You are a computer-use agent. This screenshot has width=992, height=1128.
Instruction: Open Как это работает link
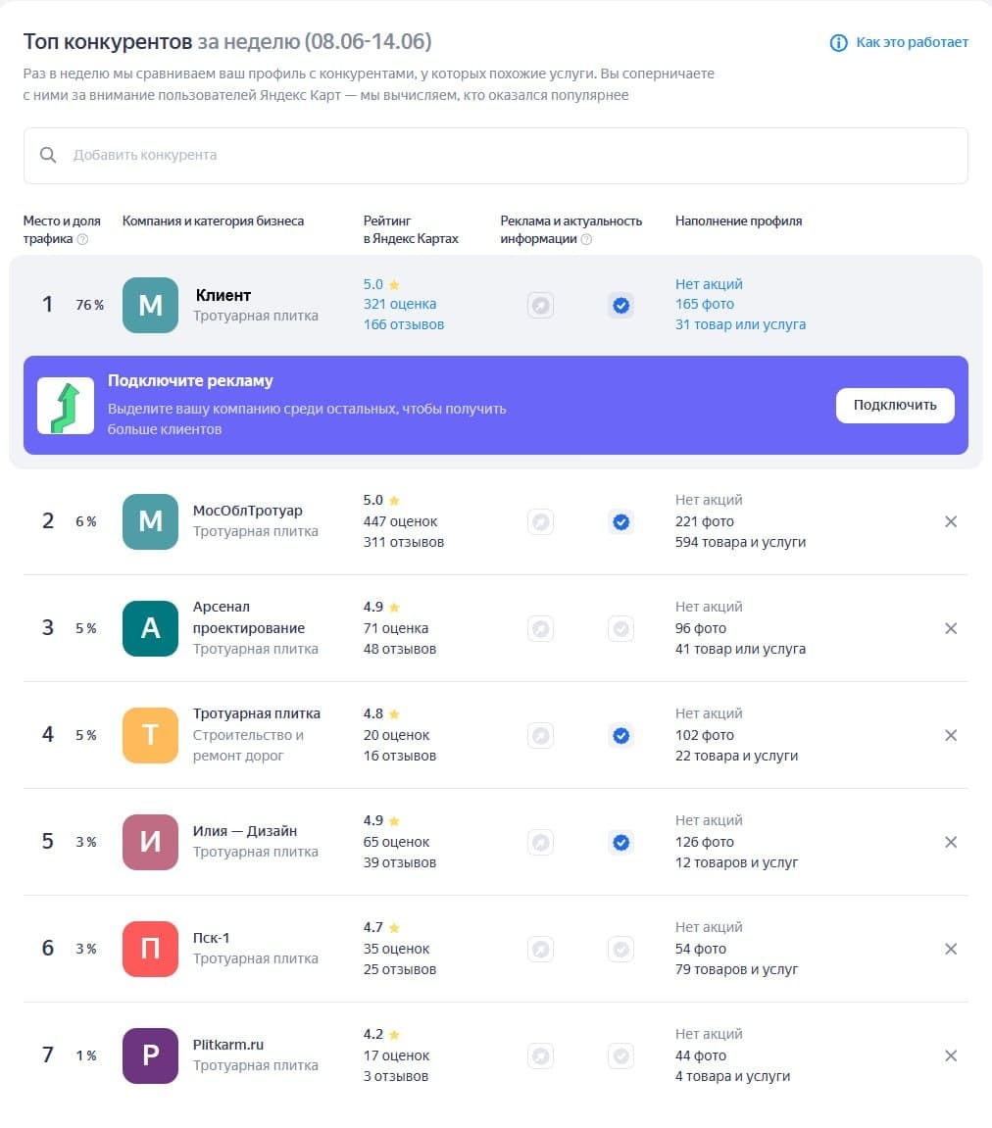click(x=912, y=42)
